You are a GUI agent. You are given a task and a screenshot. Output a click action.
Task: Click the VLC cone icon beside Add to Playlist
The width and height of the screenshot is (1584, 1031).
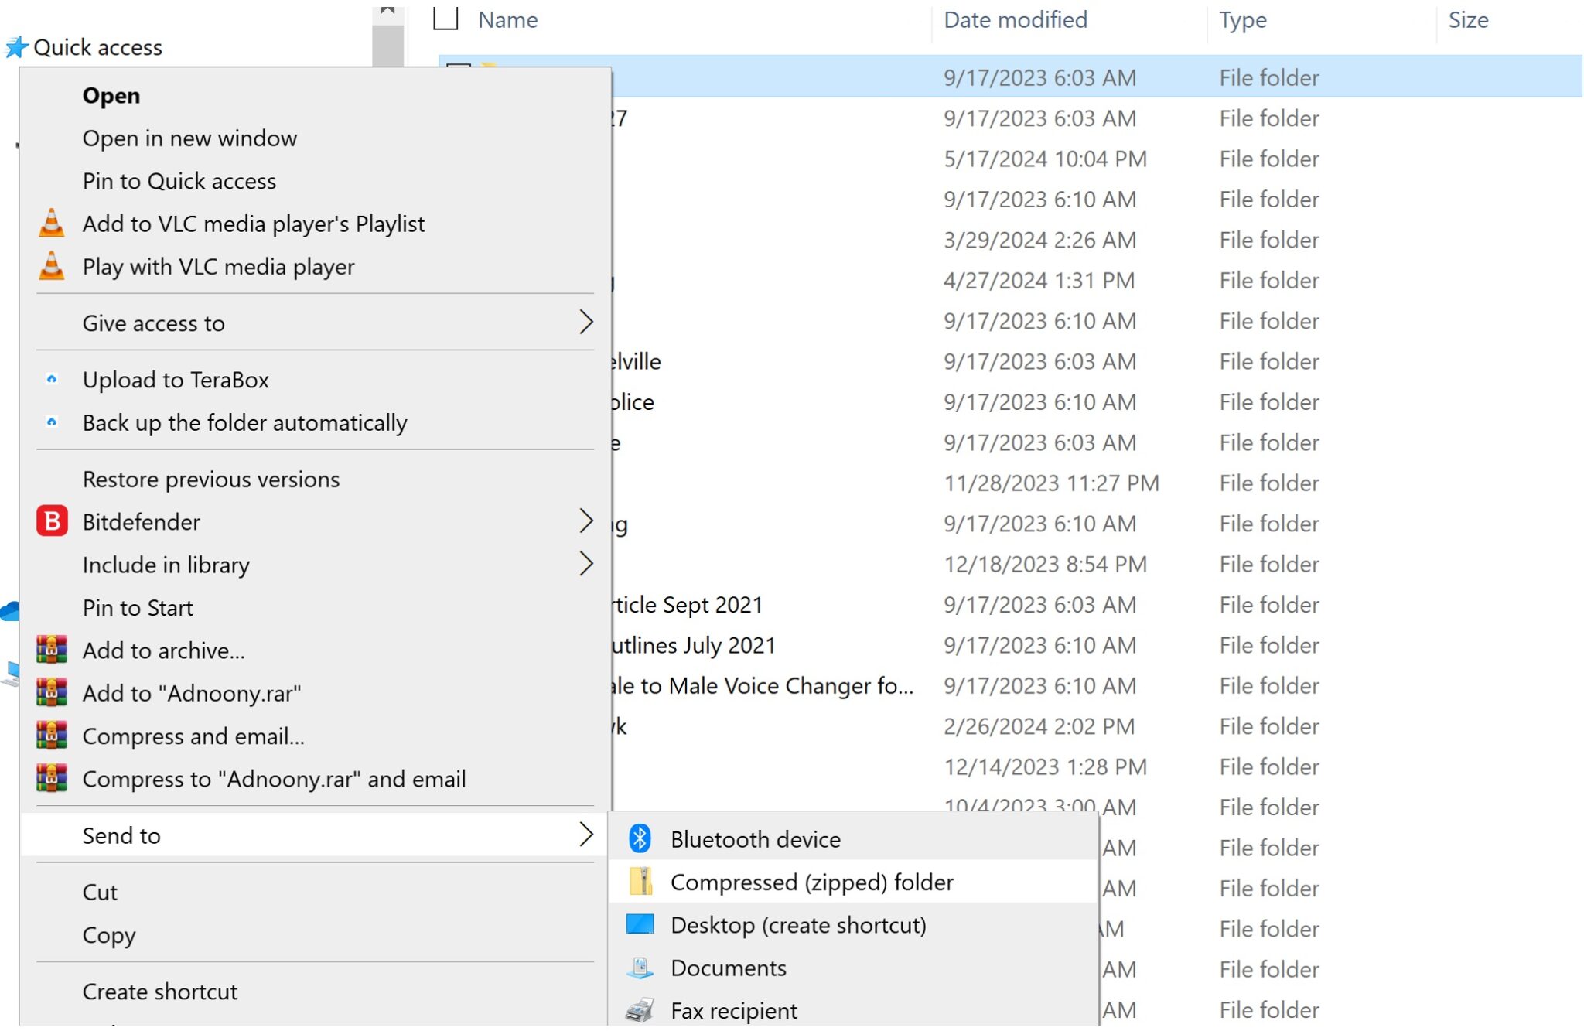click(51, 224)
